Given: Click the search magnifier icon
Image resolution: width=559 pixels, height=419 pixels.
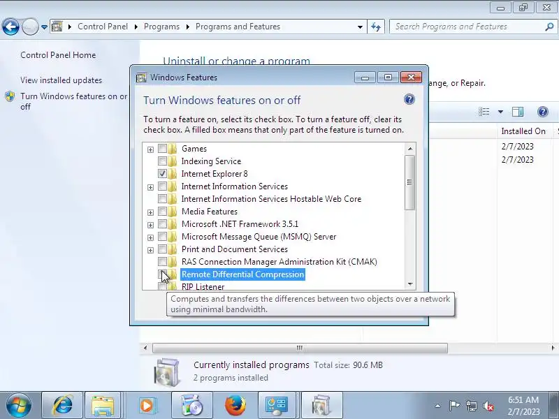Looking at the screenshot, I should pos(549,27).
